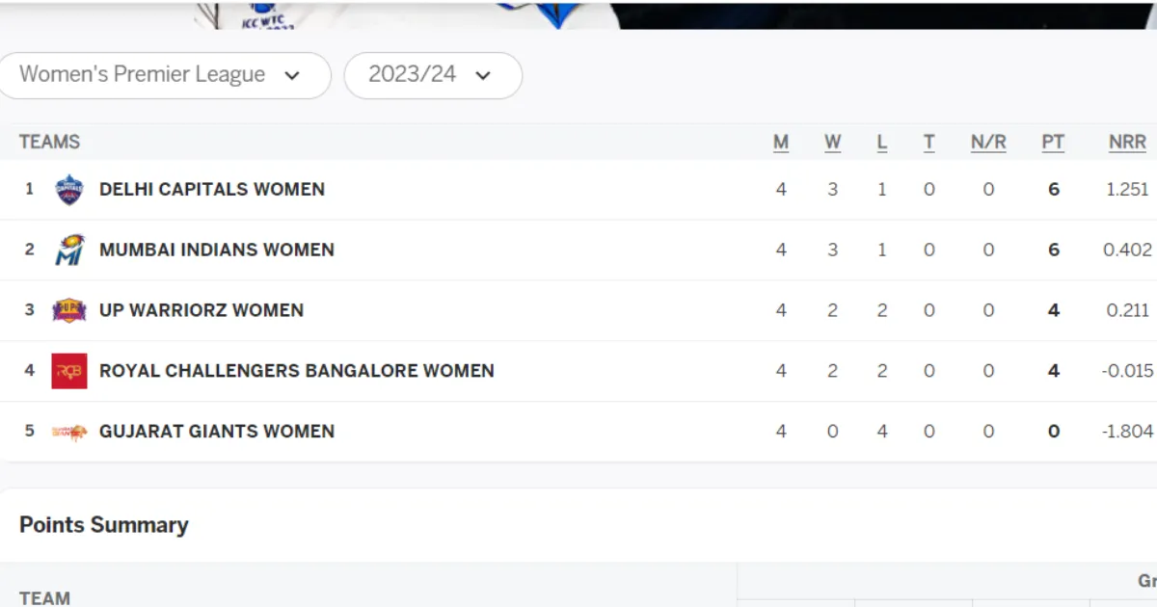Click the NRR column header
This screenshot has width=1157, height=607.
(1127, 143)
